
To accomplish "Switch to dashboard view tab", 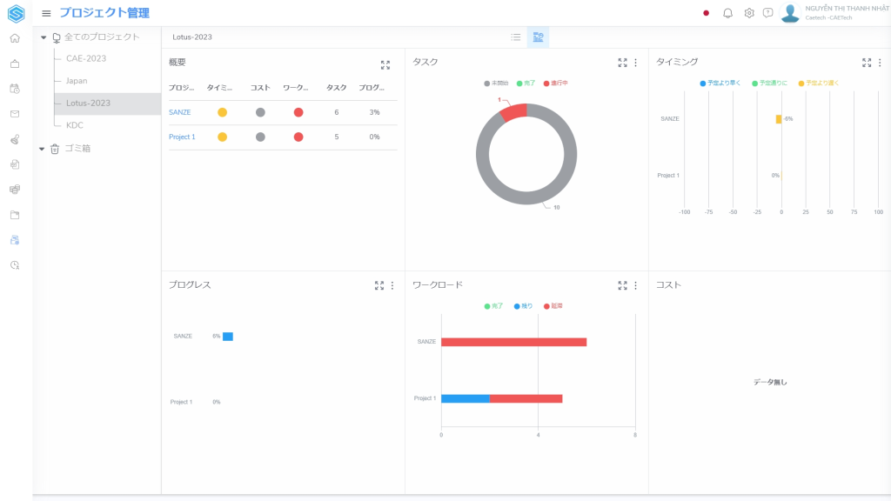I will pyautogui.click(x=538, y=37).
